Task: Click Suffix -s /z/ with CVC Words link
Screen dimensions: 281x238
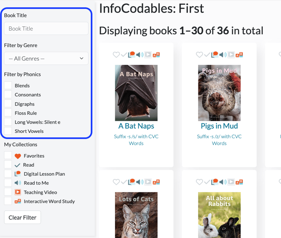Action: click(x=219, y=140)
